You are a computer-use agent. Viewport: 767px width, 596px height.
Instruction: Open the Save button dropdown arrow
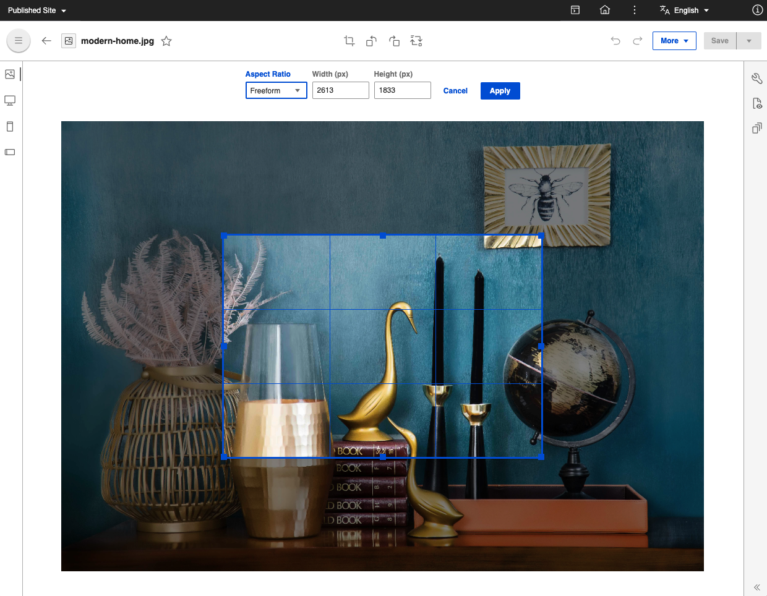(748, 40)
